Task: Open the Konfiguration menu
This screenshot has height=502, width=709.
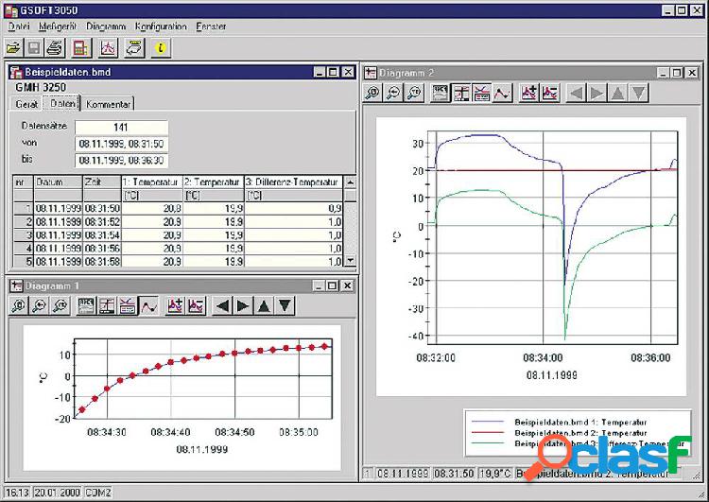Action: click(161, 26)
